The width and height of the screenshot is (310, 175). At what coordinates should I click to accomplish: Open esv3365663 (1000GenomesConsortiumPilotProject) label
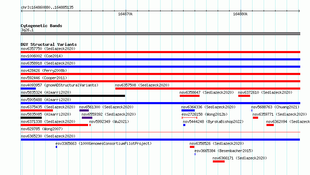103,143
